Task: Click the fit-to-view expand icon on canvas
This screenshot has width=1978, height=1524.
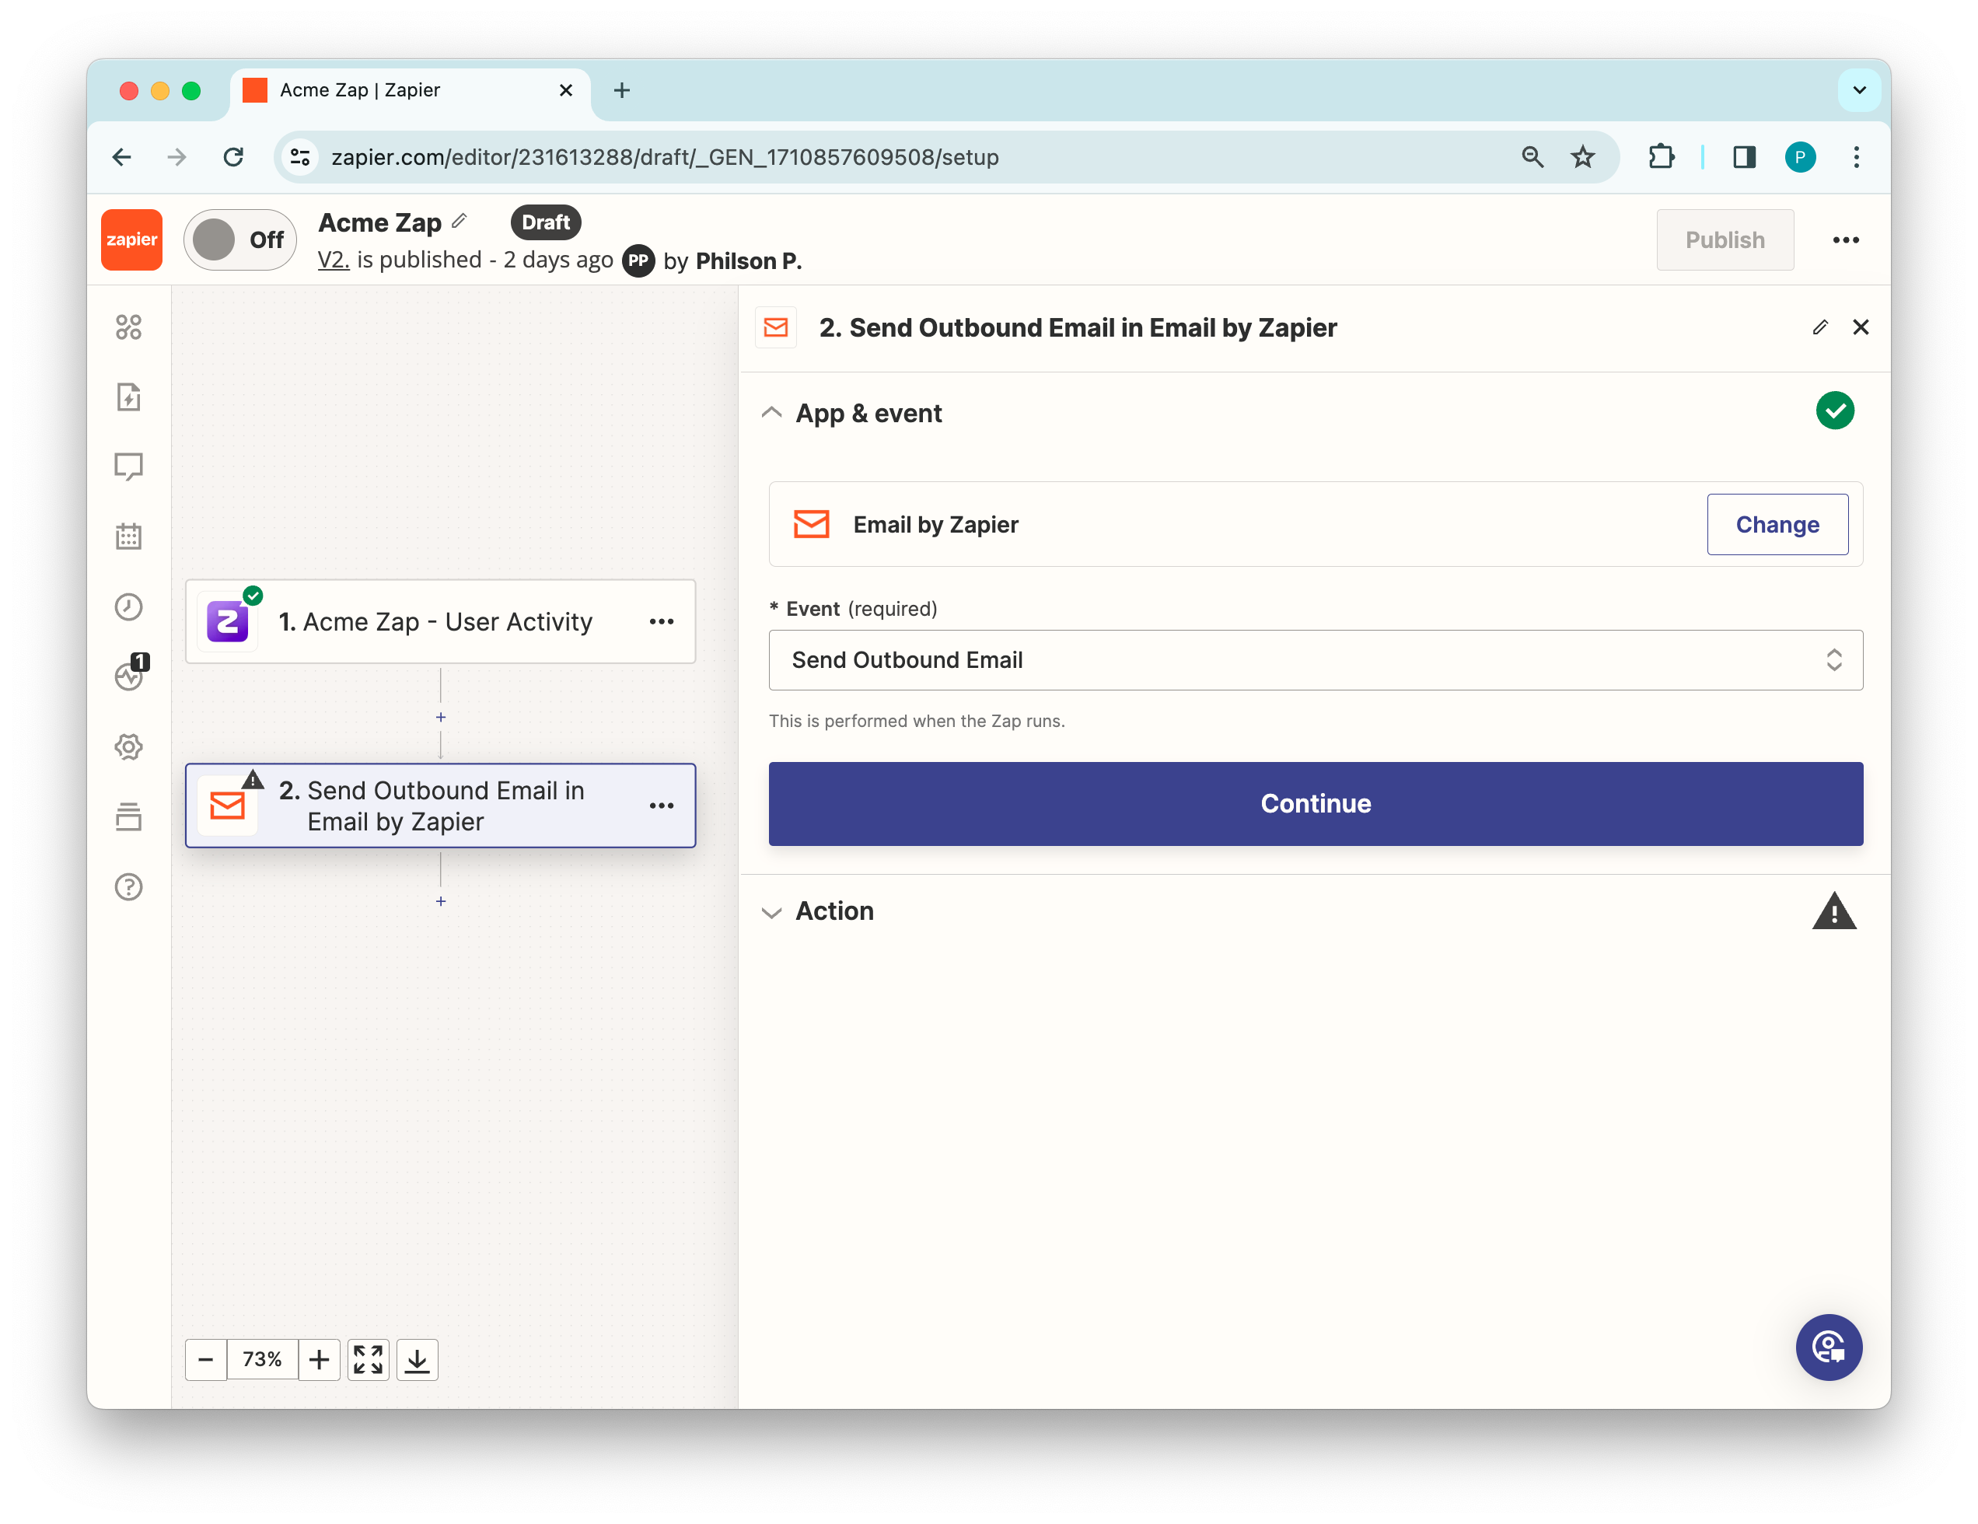Action: (368, 1359)
